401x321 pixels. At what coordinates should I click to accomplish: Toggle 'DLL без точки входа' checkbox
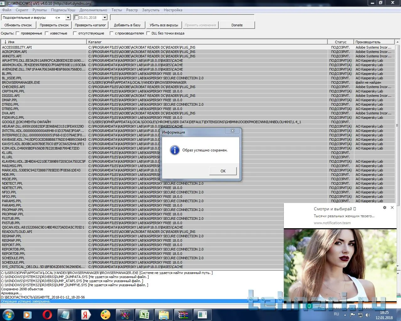(x=148, y=33)
